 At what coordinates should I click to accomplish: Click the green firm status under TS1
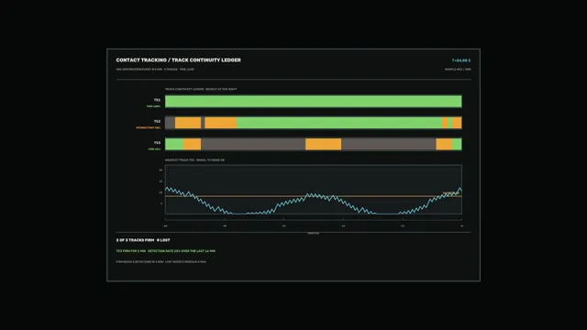[153, 106]
